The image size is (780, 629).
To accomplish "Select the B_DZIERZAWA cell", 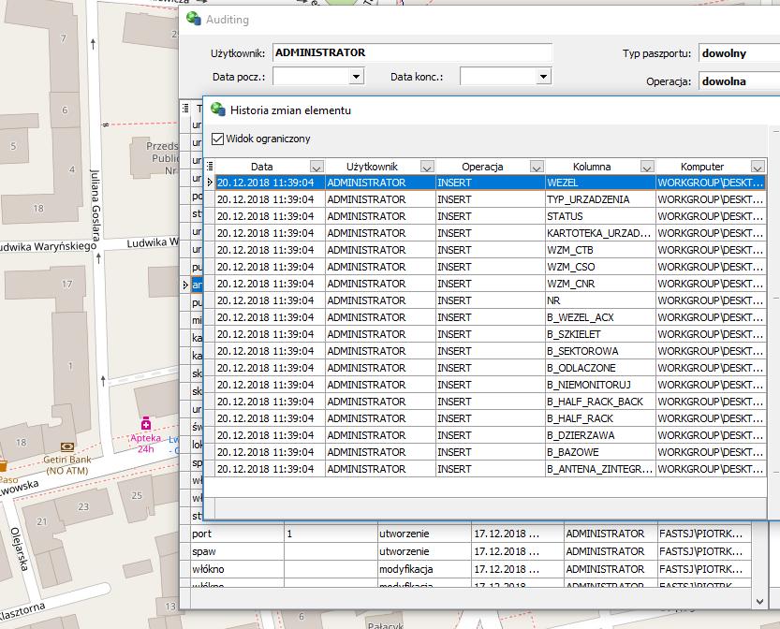I will coord(600,435).
